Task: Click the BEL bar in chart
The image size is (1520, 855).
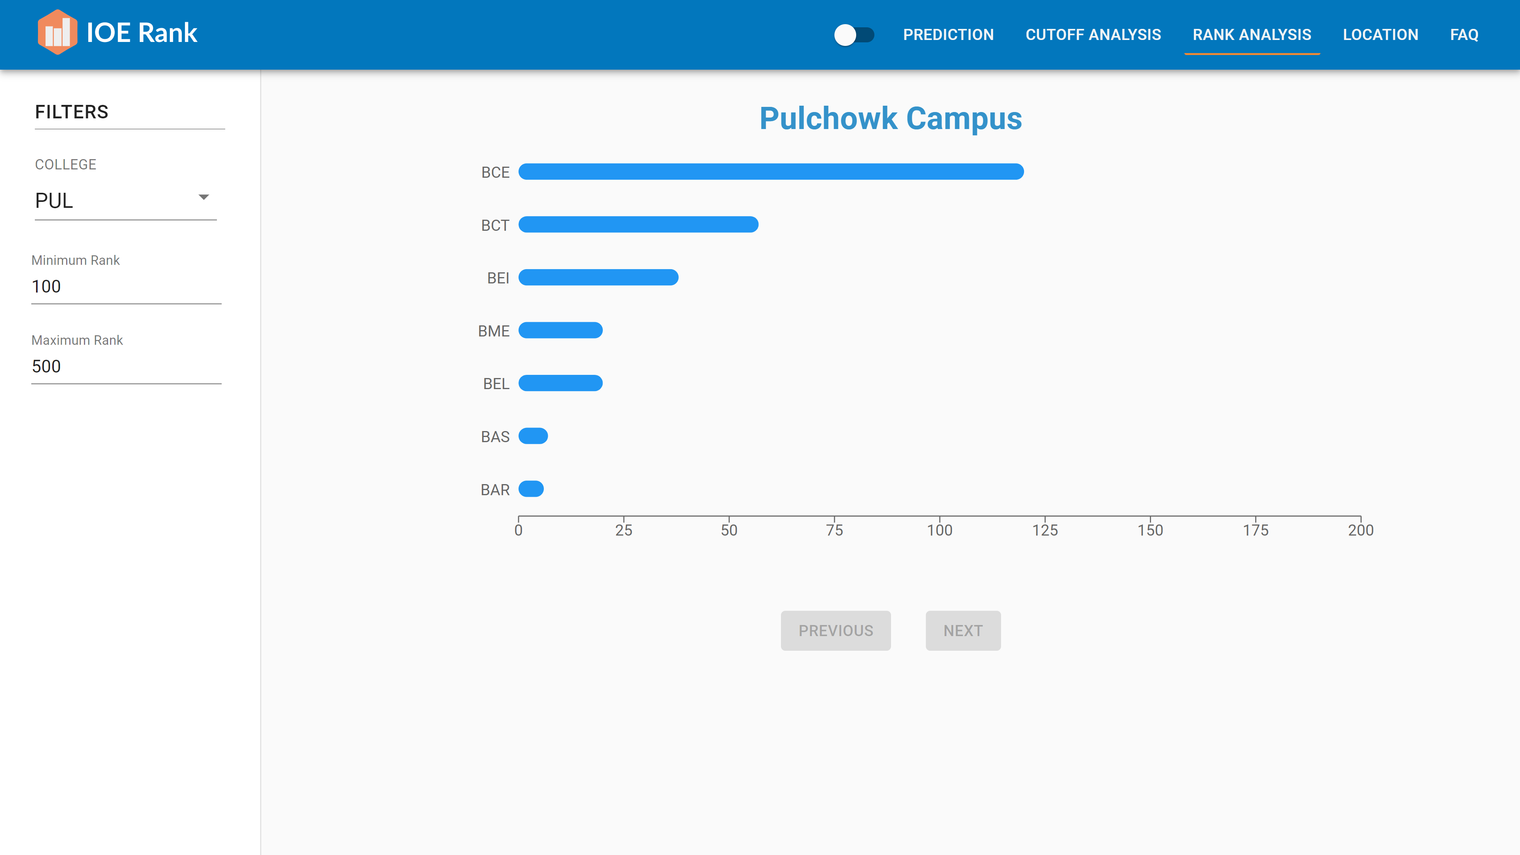Action: click(x=560, y=384)
